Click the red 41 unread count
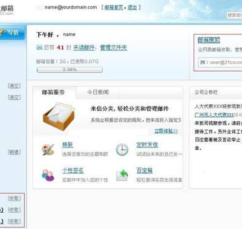Screen dimensions: 242x229 tap(60, 48)
